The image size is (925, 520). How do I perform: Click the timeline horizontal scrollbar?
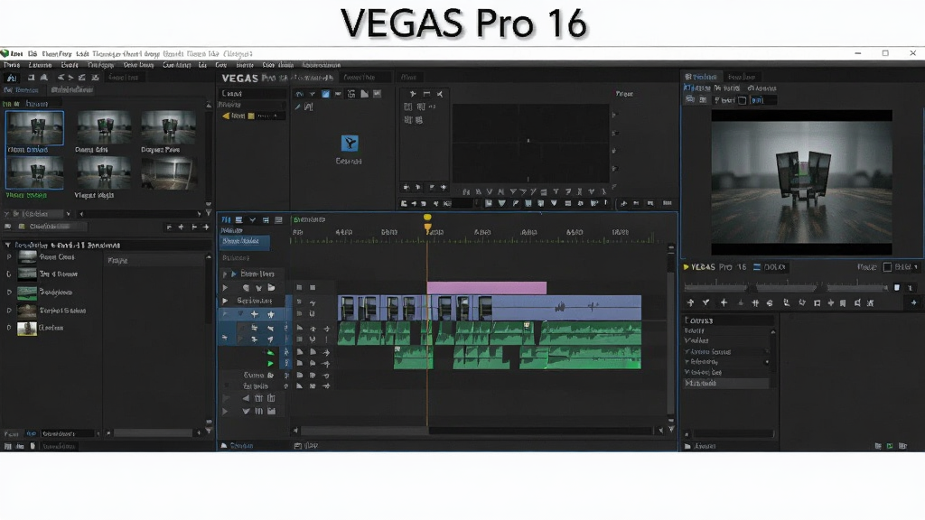(478, 431)
